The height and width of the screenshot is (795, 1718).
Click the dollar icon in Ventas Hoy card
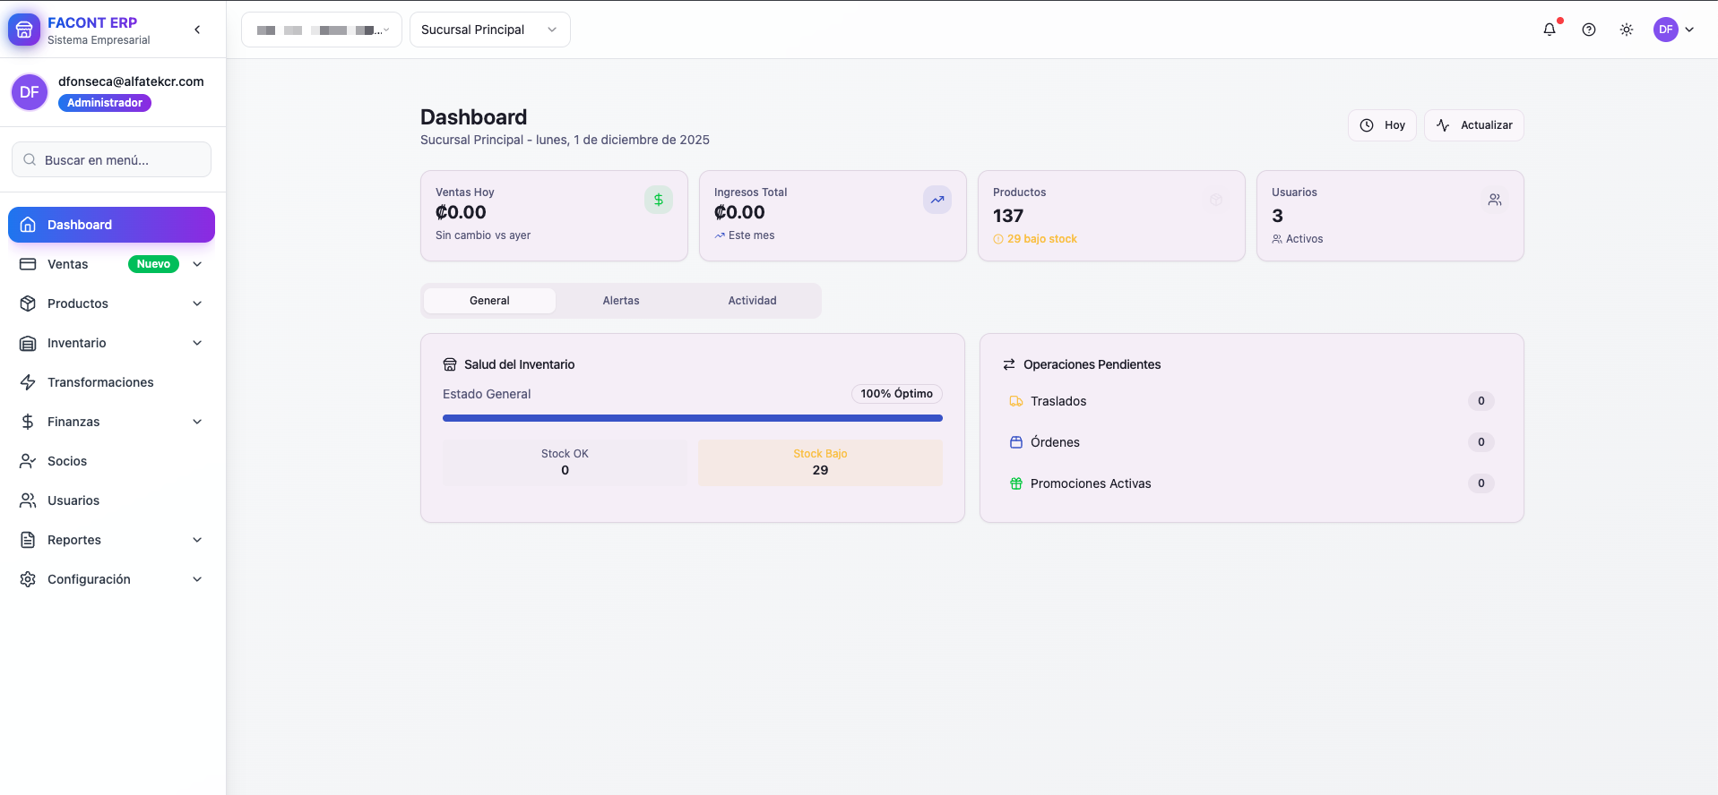pos(658,200)
